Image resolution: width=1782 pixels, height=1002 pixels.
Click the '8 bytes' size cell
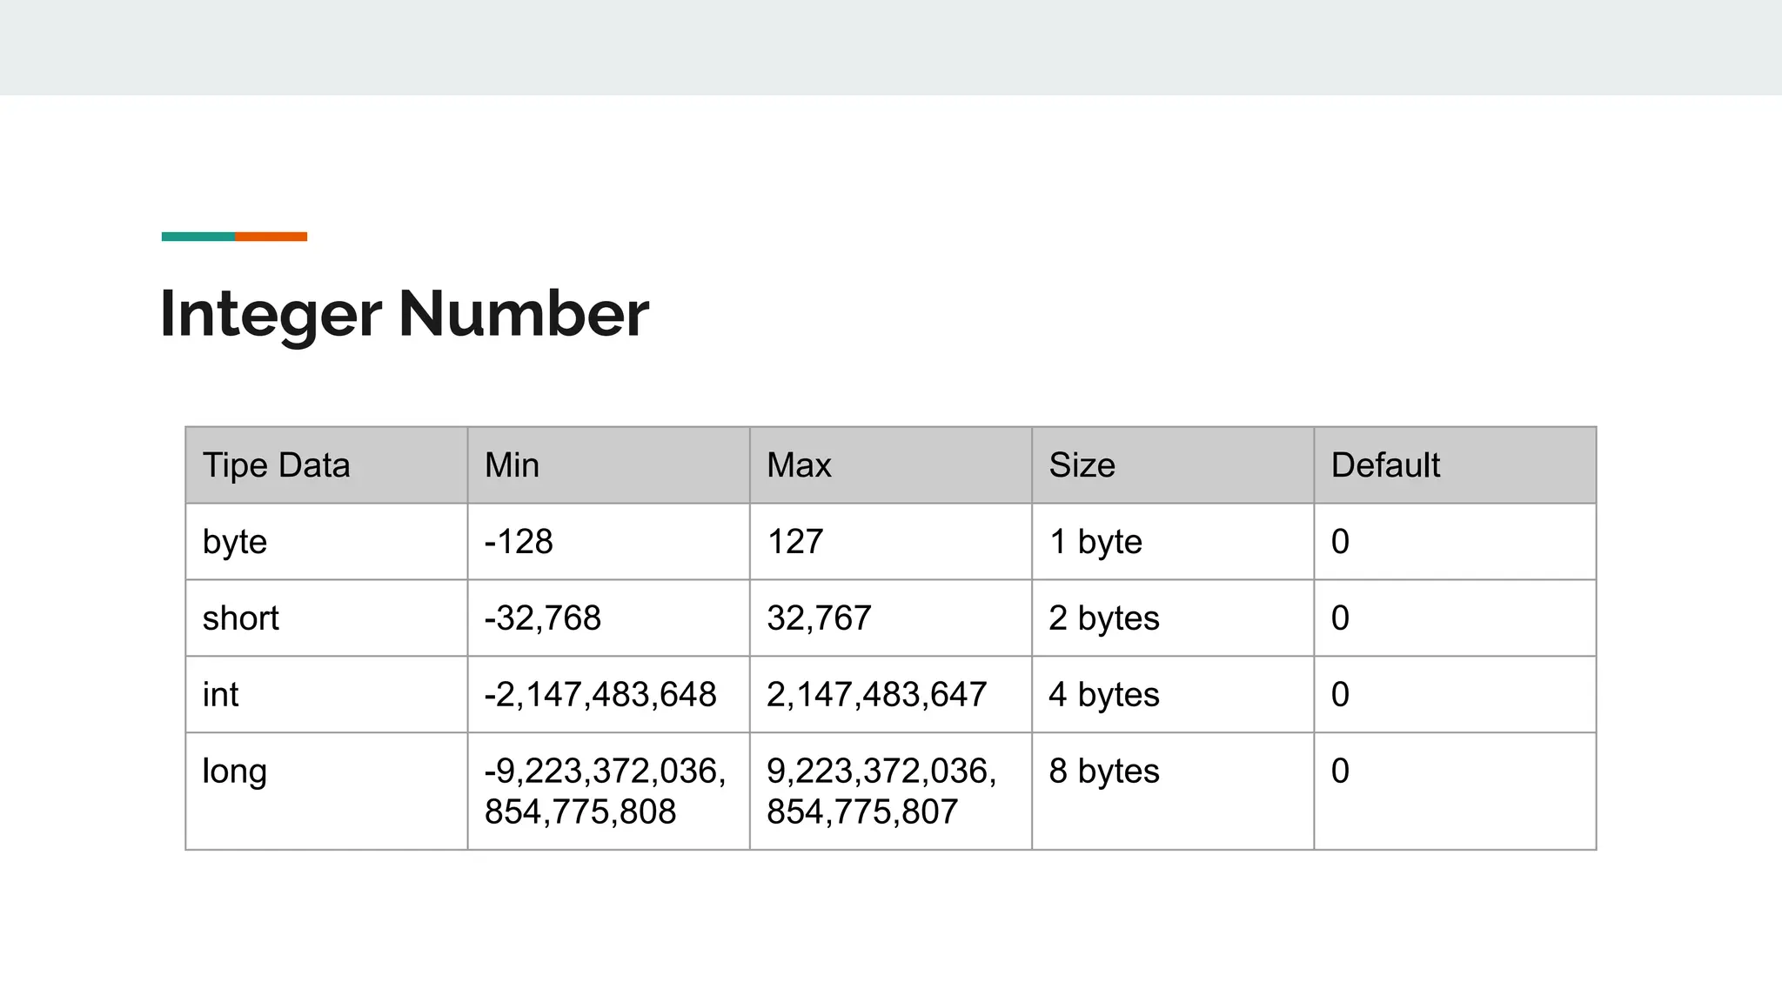click(1173, 792)
